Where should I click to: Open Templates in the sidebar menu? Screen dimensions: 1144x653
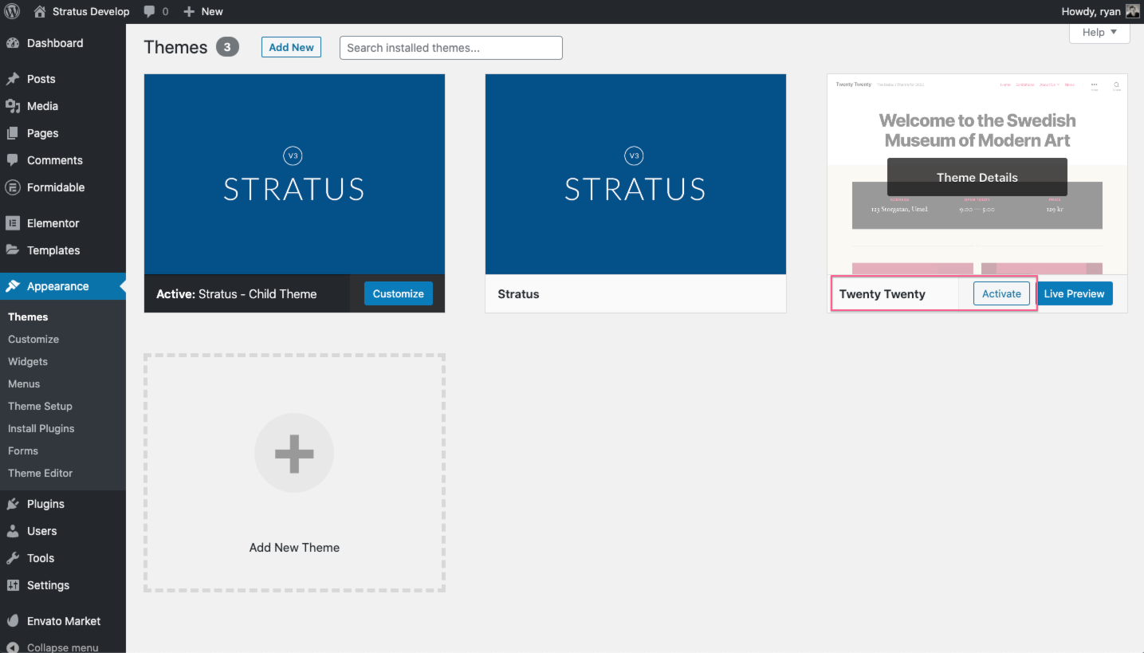63,250
